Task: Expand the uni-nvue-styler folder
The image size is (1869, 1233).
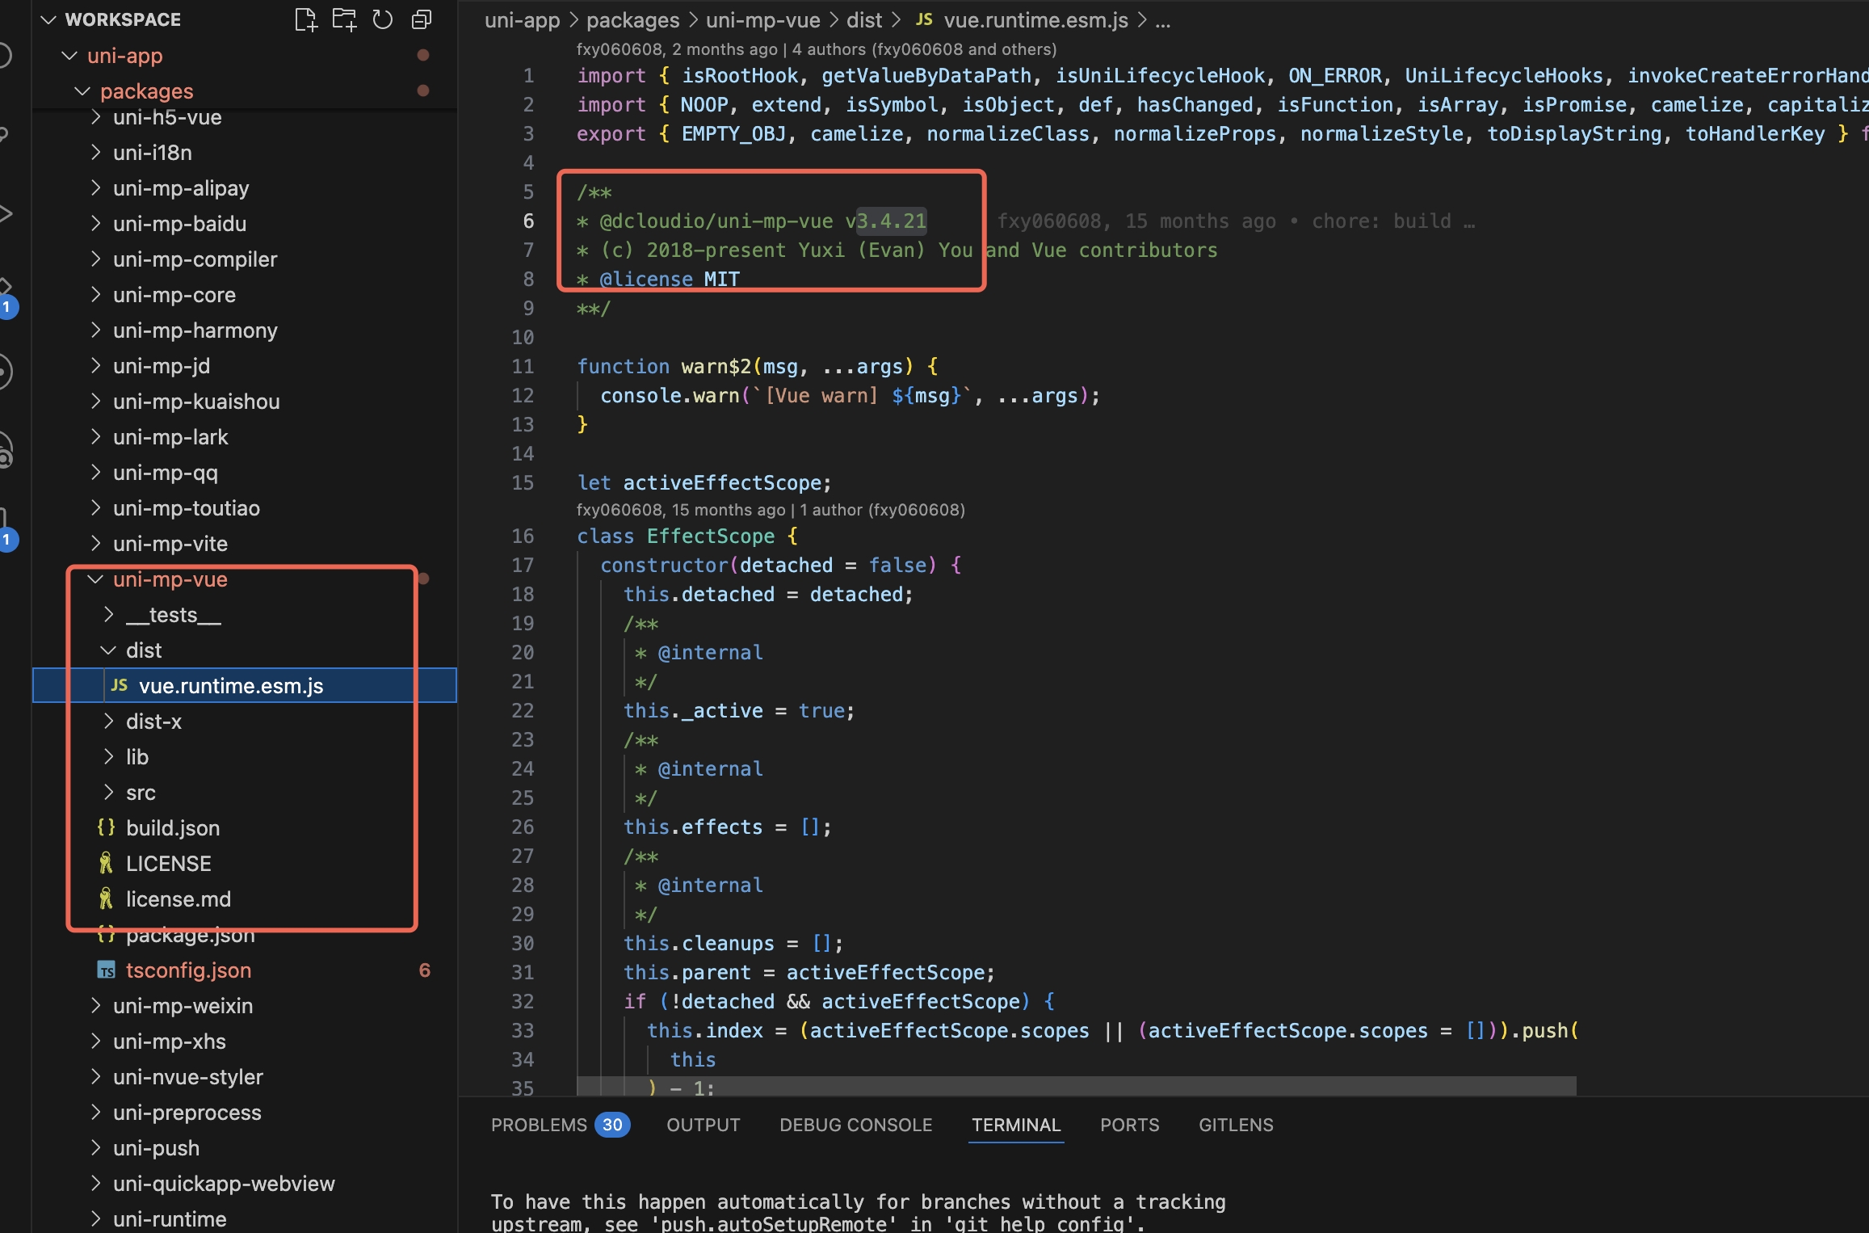Action: click(x=95, y=1076)
